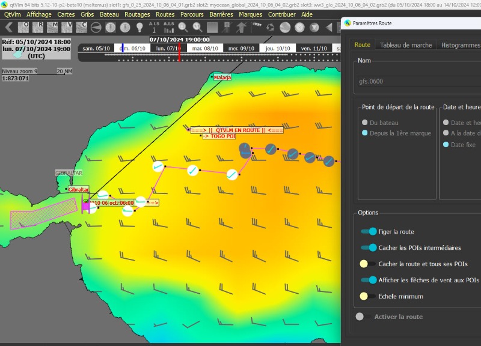
Task: Click the back chevron in the toolbar
Action: tap(9, 28)
